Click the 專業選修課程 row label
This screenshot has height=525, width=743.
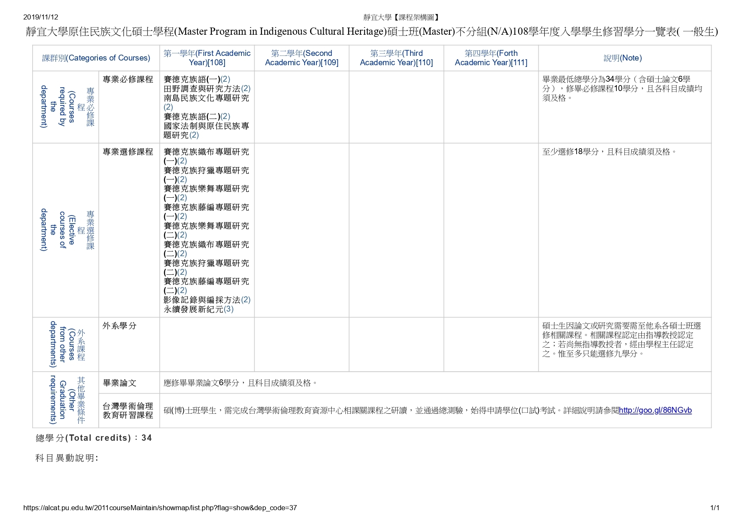click(128, 152)
